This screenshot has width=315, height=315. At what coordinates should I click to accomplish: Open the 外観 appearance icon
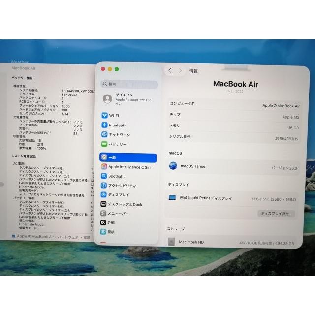pos(103,222)
